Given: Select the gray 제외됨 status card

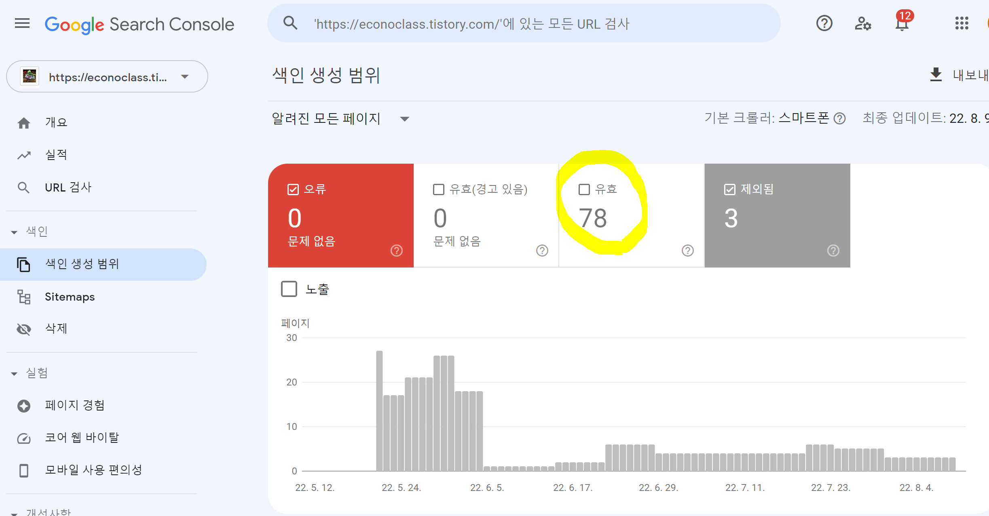Looking at the screenshot, I should pyautogui.click(x=777, y=215).
